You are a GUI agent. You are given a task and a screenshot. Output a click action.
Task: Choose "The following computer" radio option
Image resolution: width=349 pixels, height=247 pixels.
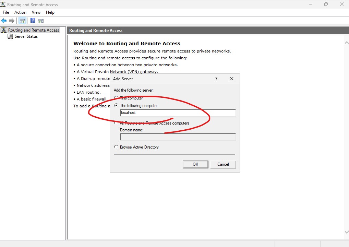tap(116, 106)
